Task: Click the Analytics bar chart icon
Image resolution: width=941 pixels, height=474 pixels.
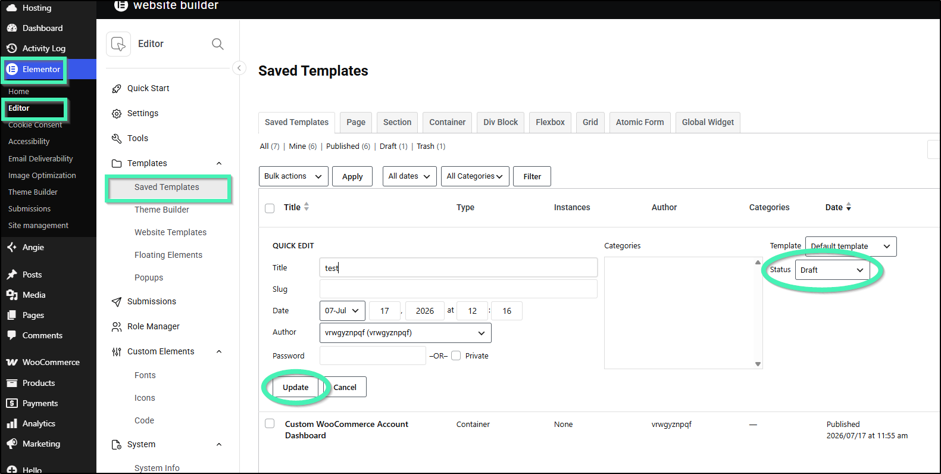Action: tap(11, 423)
